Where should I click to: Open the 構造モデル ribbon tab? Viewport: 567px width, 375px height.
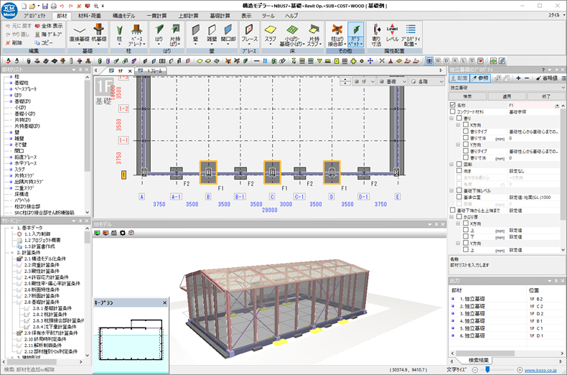[123, 16]
